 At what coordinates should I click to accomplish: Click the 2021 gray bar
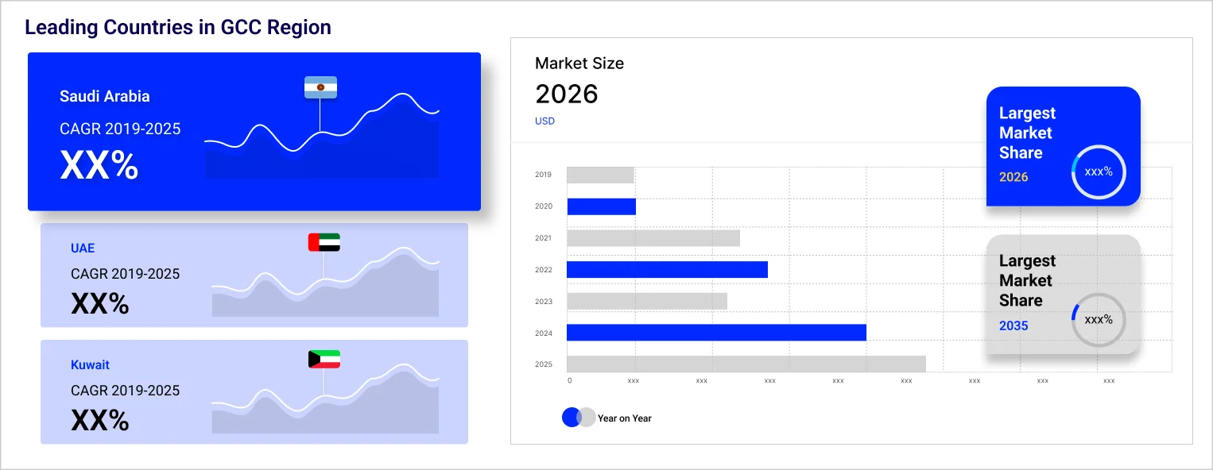[653, 238]
